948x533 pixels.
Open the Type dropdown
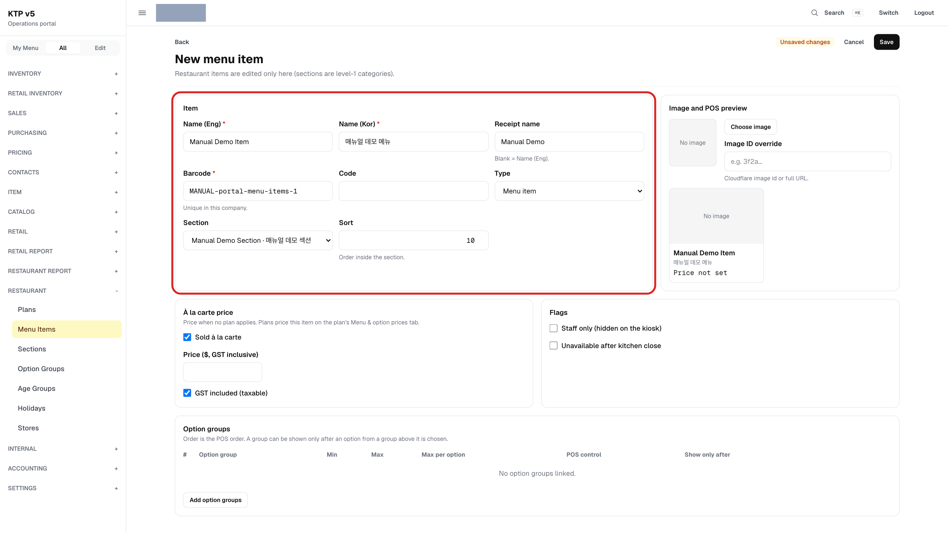569,191
